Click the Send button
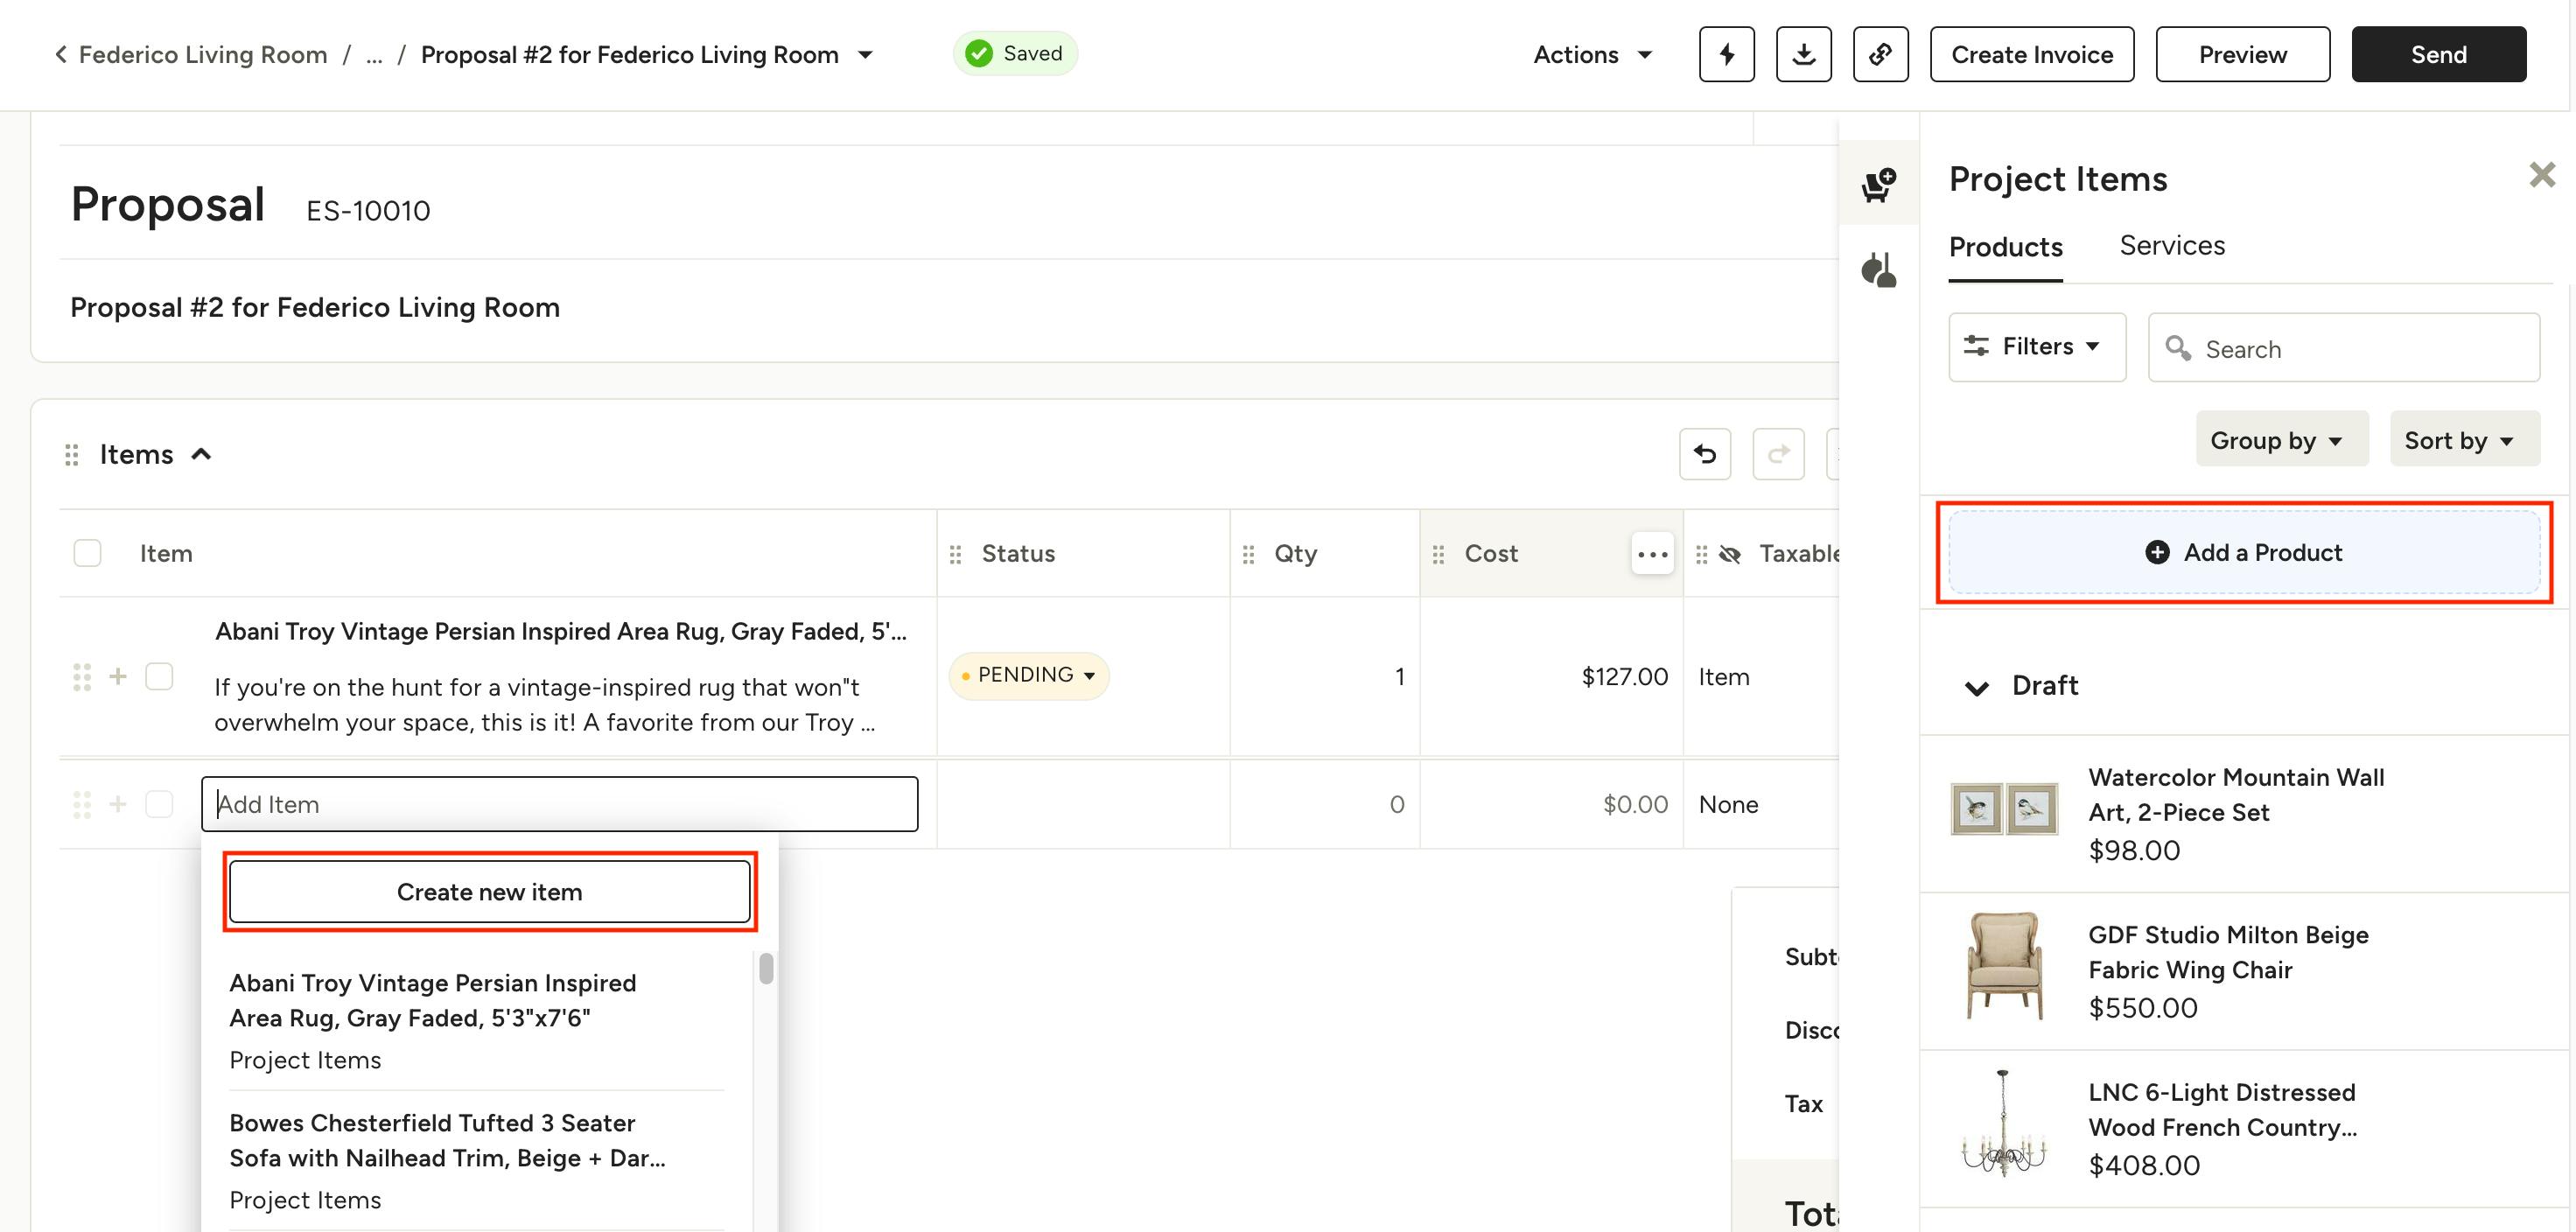2576x1232 pixels. (2438, 54)
